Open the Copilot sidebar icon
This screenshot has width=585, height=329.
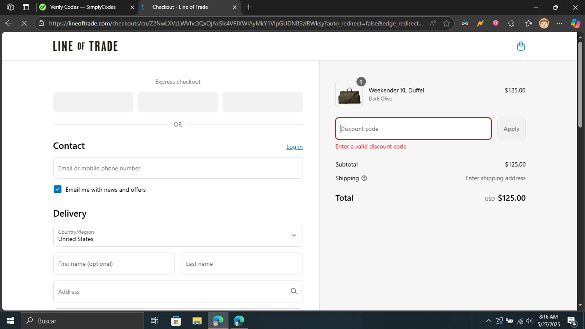click(x=576, y=23)
